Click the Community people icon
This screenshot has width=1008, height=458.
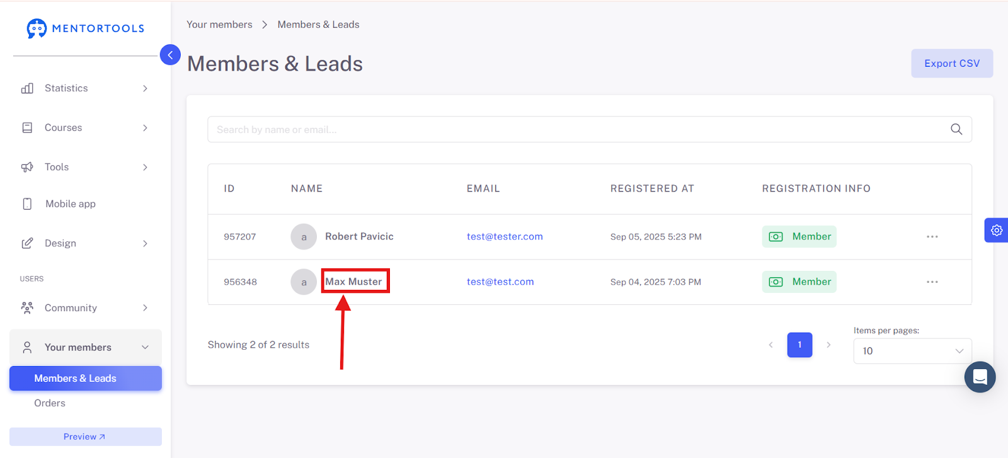(27, 308)
